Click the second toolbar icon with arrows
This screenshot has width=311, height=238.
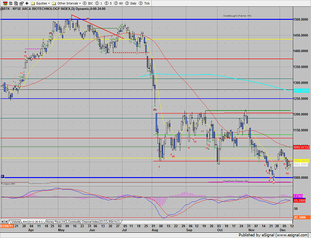point(11,3)
